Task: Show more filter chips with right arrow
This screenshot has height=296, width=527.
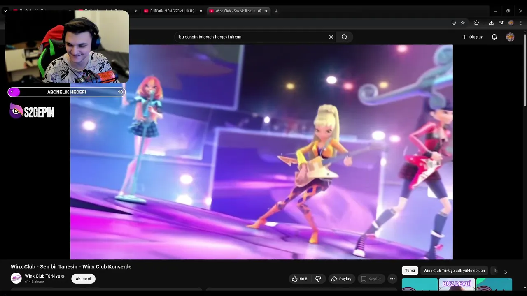Action: click(x=506, y=272)
